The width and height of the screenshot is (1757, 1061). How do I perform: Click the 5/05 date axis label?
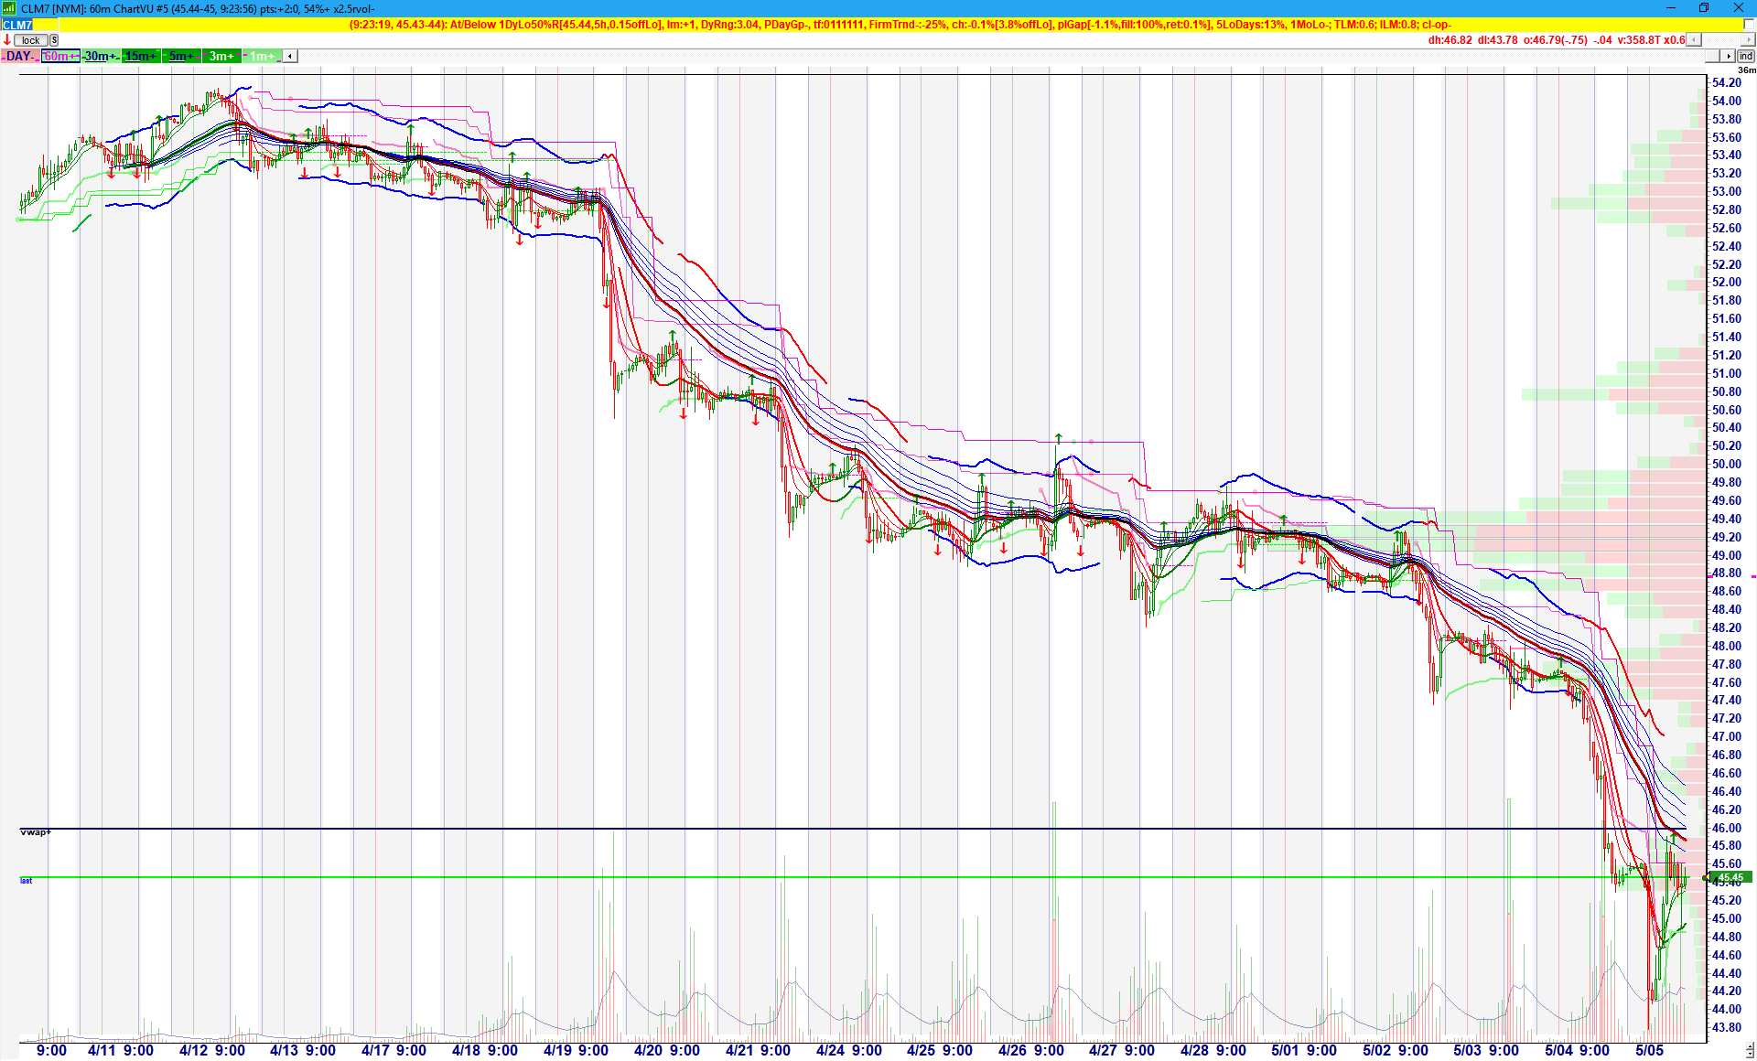(x=1649, y=1050)
